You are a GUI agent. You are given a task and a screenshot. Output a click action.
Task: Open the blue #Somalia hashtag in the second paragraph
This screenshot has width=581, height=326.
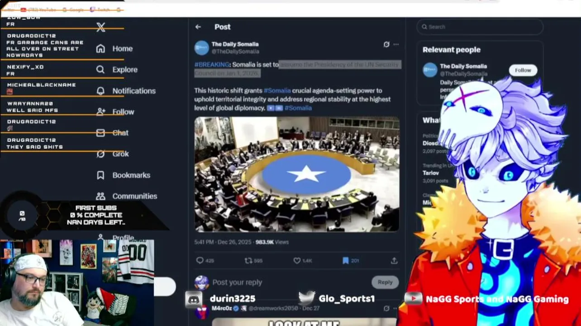pyautogui.click(x=277, y=91)
